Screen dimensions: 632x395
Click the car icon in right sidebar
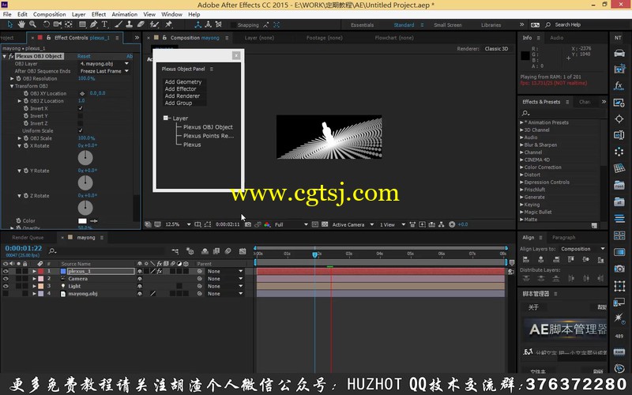pos(619,53)
